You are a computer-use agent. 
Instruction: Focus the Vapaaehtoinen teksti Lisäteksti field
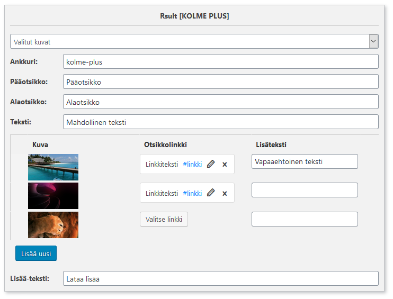(x=305, y=161)
